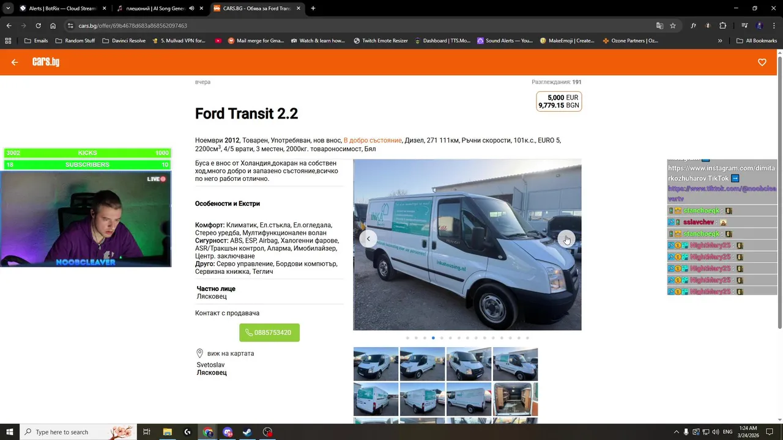Open the first van thumbnail
Image resolution: width=783 pixels, height=440 pixels.
(x=376, y=364)
